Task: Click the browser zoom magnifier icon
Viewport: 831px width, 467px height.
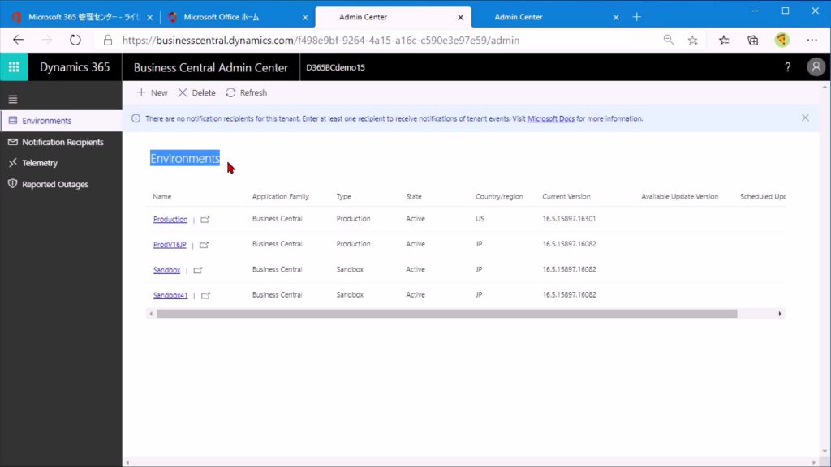Action: point(669,41)
